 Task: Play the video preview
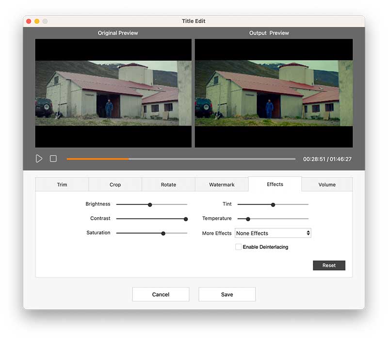pos(39,159)
